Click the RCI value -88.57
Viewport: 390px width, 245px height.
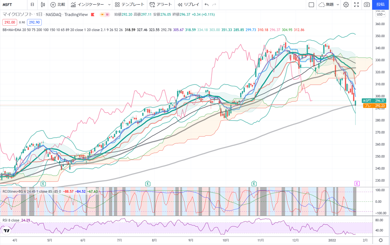click(68, 191)
